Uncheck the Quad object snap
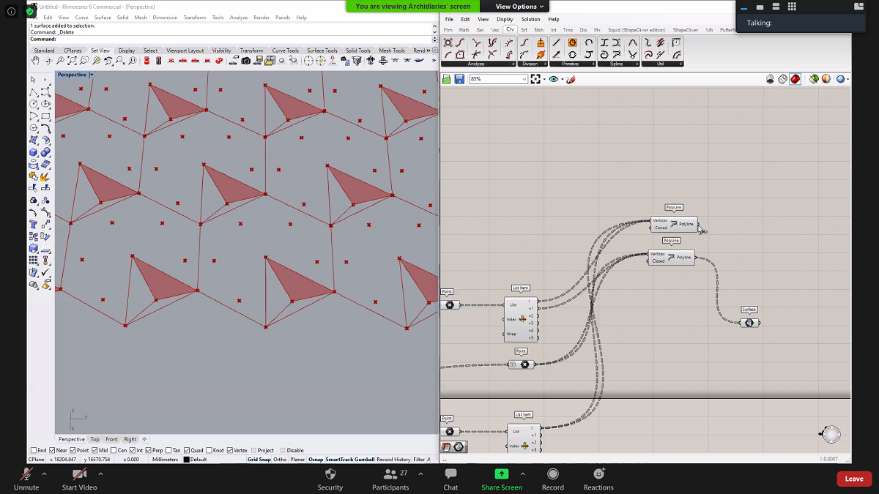 [187, 450]
